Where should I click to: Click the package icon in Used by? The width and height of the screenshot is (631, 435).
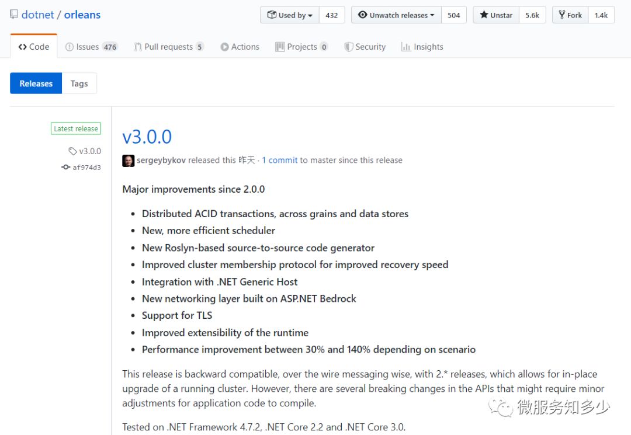[272, 15]
